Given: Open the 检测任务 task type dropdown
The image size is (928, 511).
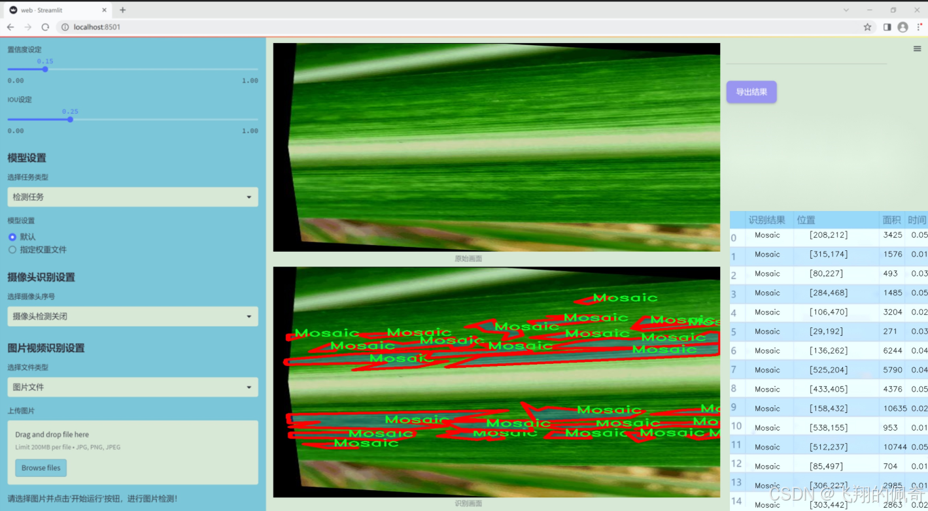Looking at the screenshot, I should tap(133, 197).
